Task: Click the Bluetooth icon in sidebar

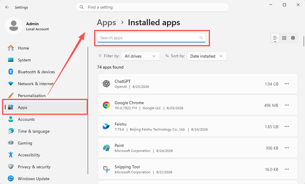Action: (x=11, y=72)
